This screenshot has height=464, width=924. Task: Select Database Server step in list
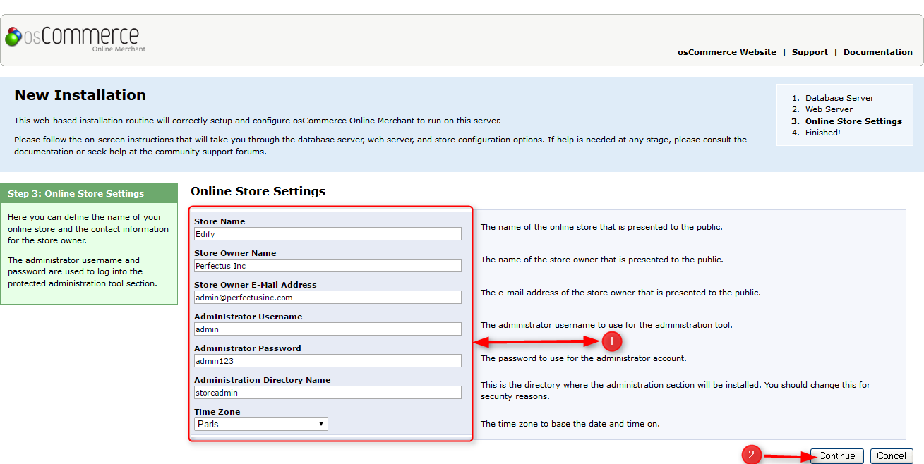(839, 98)
